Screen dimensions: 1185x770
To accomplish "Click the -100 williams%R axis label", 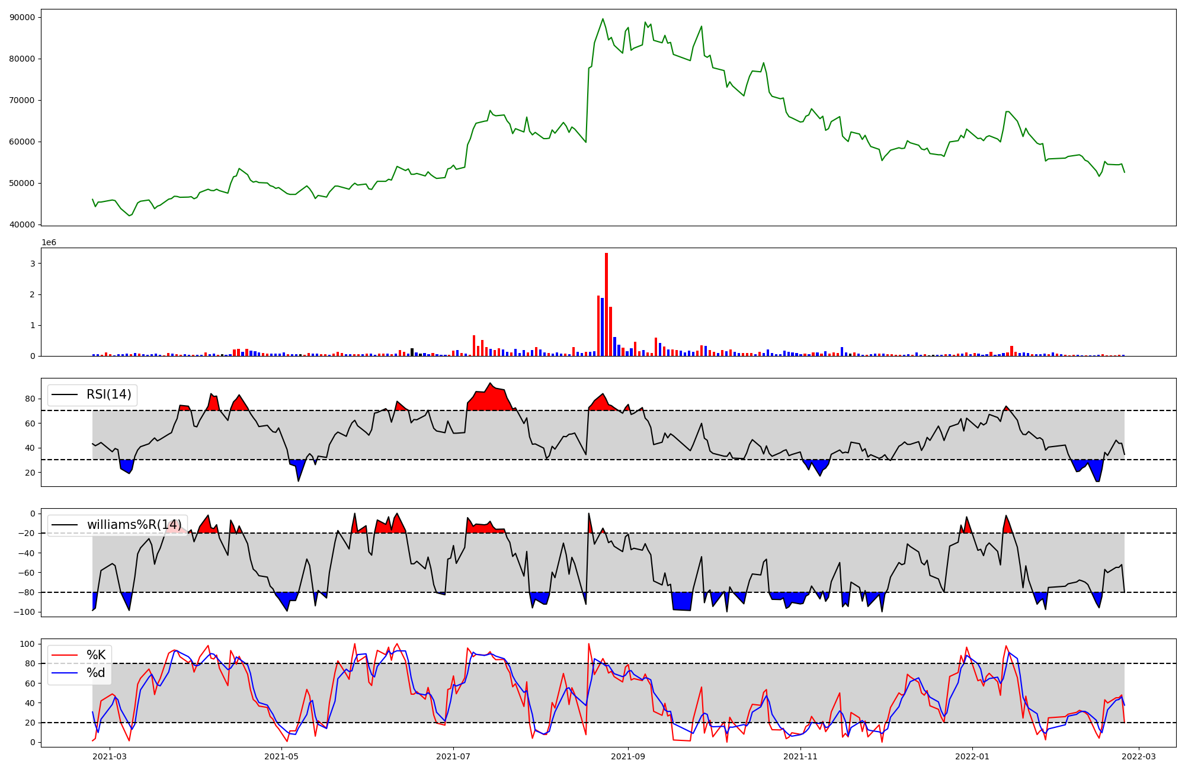I will tap(24, 612).
